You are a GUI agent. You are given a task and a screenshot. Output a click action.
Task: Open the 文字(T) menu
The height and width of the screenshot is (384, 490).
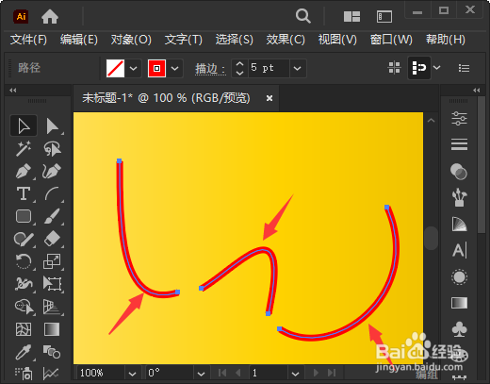point(184,40)
